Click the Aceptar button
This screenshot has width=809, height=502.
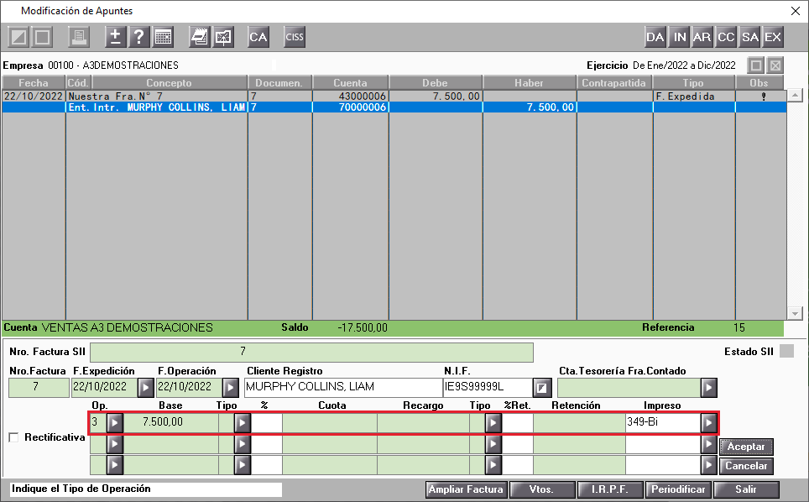(746, 447)
